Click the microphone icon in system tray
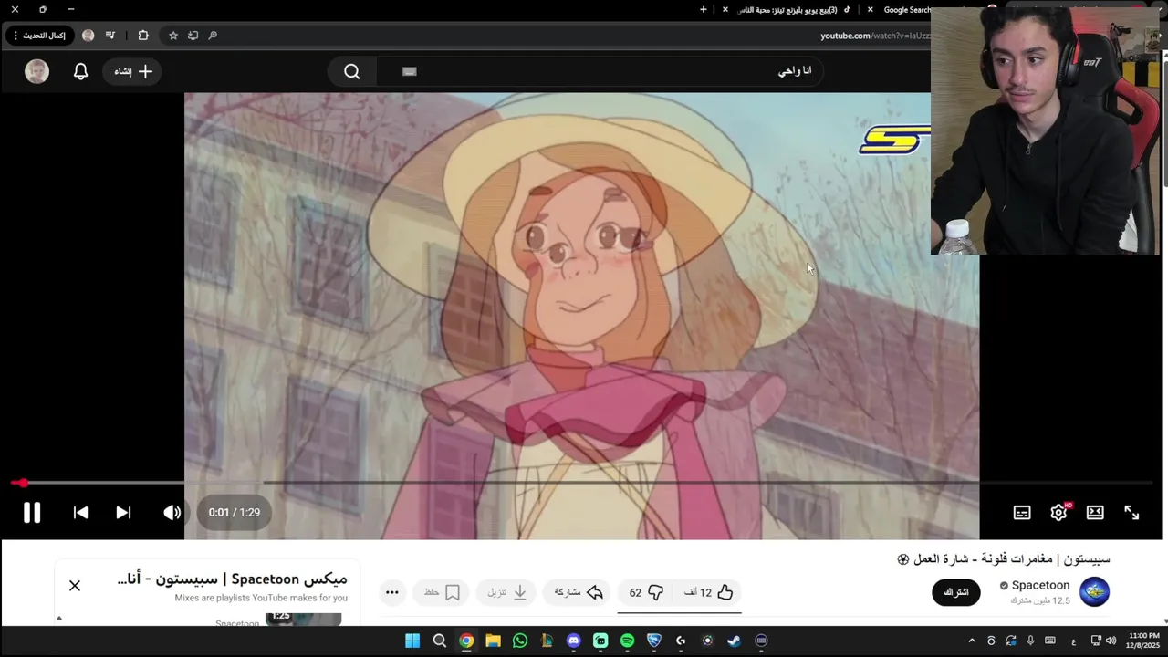Image resolution: width=1168 pixels, height=657 pixels. (1030, 641)
